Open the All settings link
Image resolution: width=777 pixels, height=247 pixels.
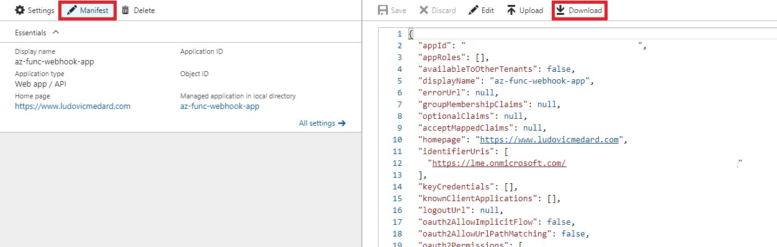point(317,123)
